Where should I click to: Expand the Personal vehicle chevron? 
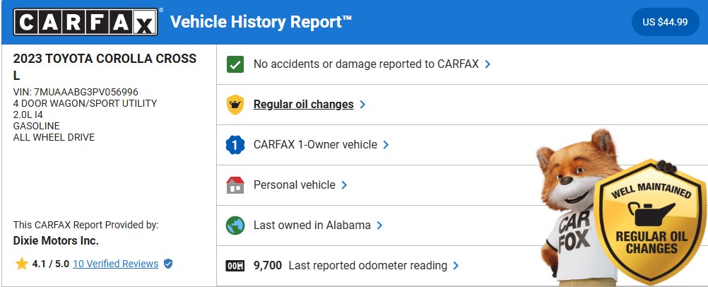pyautogui.click(x=344, y=185)
